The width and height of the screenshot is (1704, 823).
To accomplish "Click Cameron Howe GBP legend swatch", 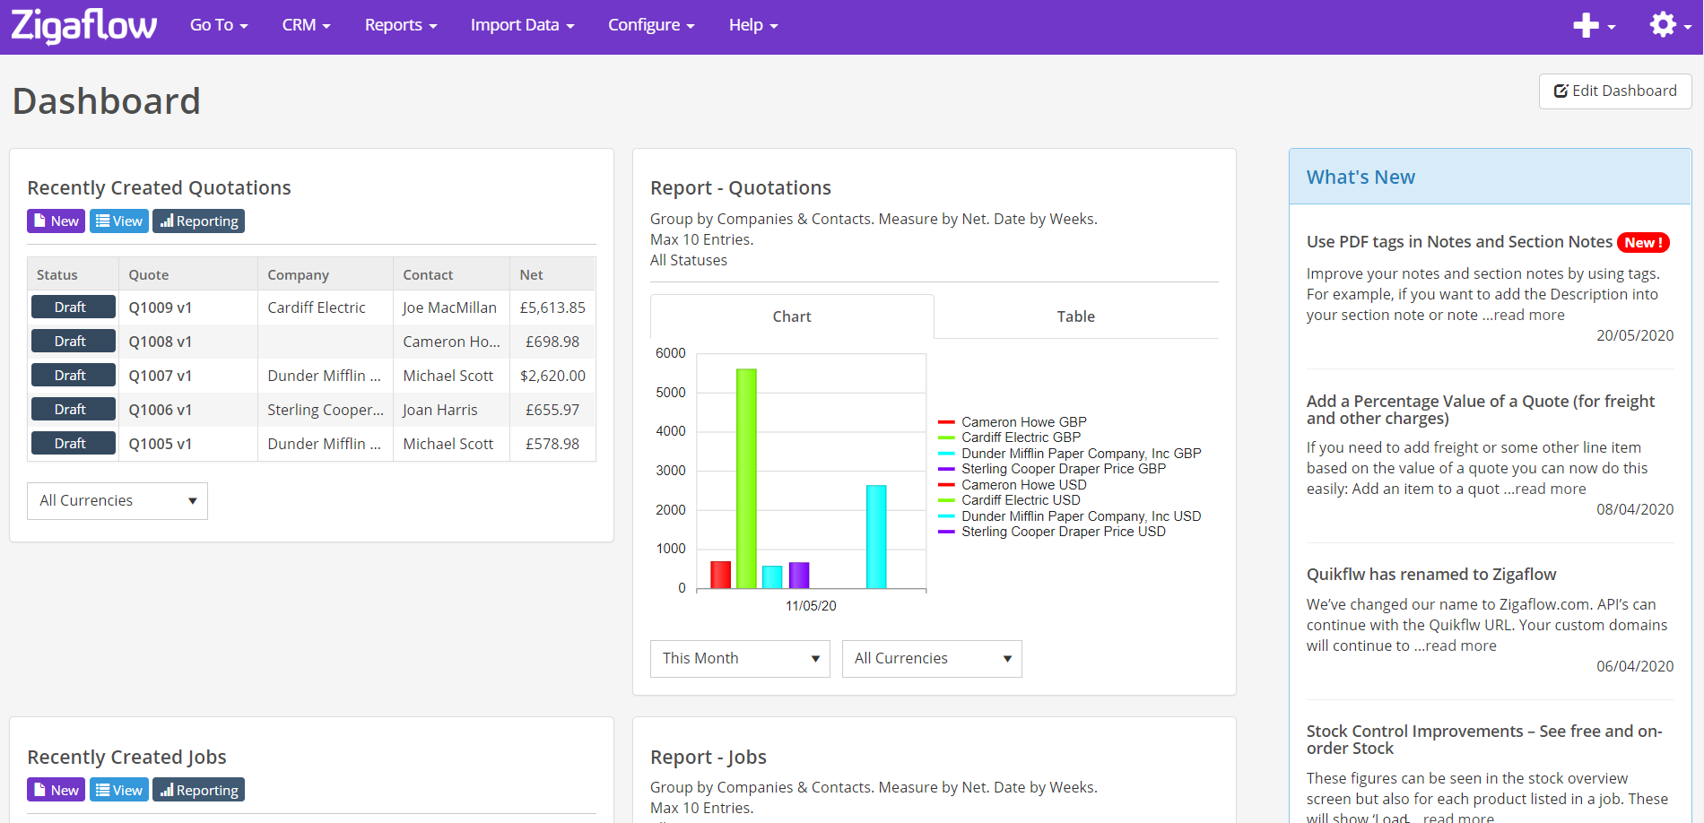I will [946, 422].
